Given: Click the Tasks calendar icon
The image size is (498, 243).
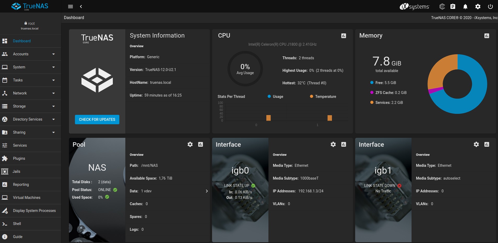Looking at the screenshot, I should coord(5,80).
